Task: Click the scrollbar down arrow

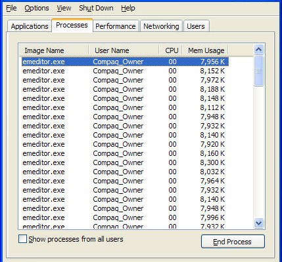Action: pyautogui.click(x=259, y=223)
